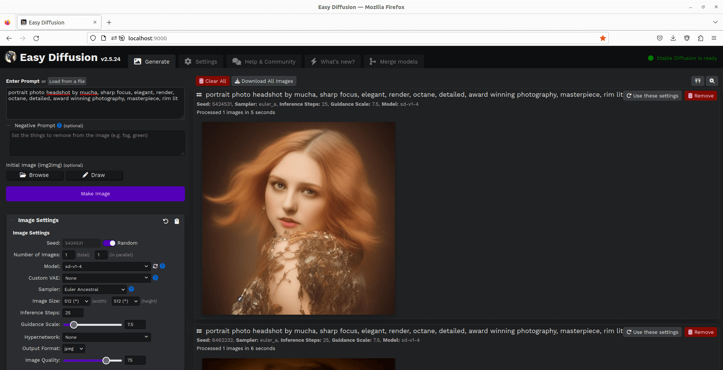
Task: Click the Make Image button
Action: pyautogui.click(x=95, y=193)
